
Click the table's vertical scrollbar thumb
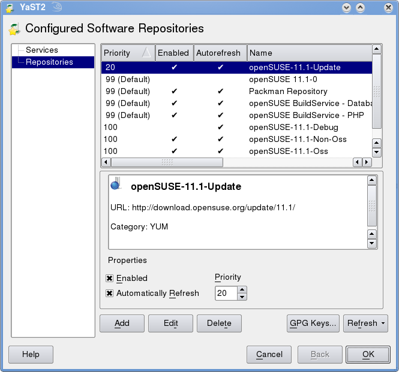[x=377, y=91]
